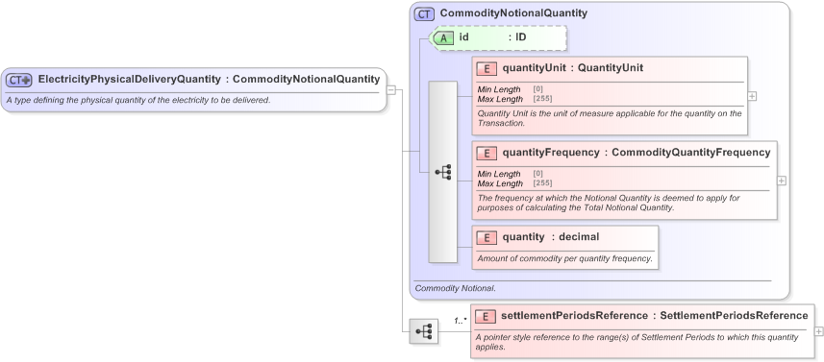Click 'Amount of commodity per quantity frequency.' text
This screenshot has height=362, width=824.
564,258
